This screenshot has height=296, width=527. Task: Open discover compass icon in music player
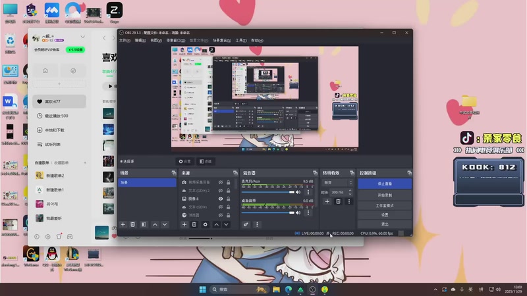click(x=73, y=71)
